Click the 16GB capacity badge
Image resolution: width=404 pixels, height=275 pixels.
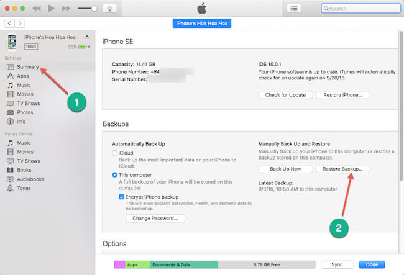pyautogui.click(x=31, y=47)
